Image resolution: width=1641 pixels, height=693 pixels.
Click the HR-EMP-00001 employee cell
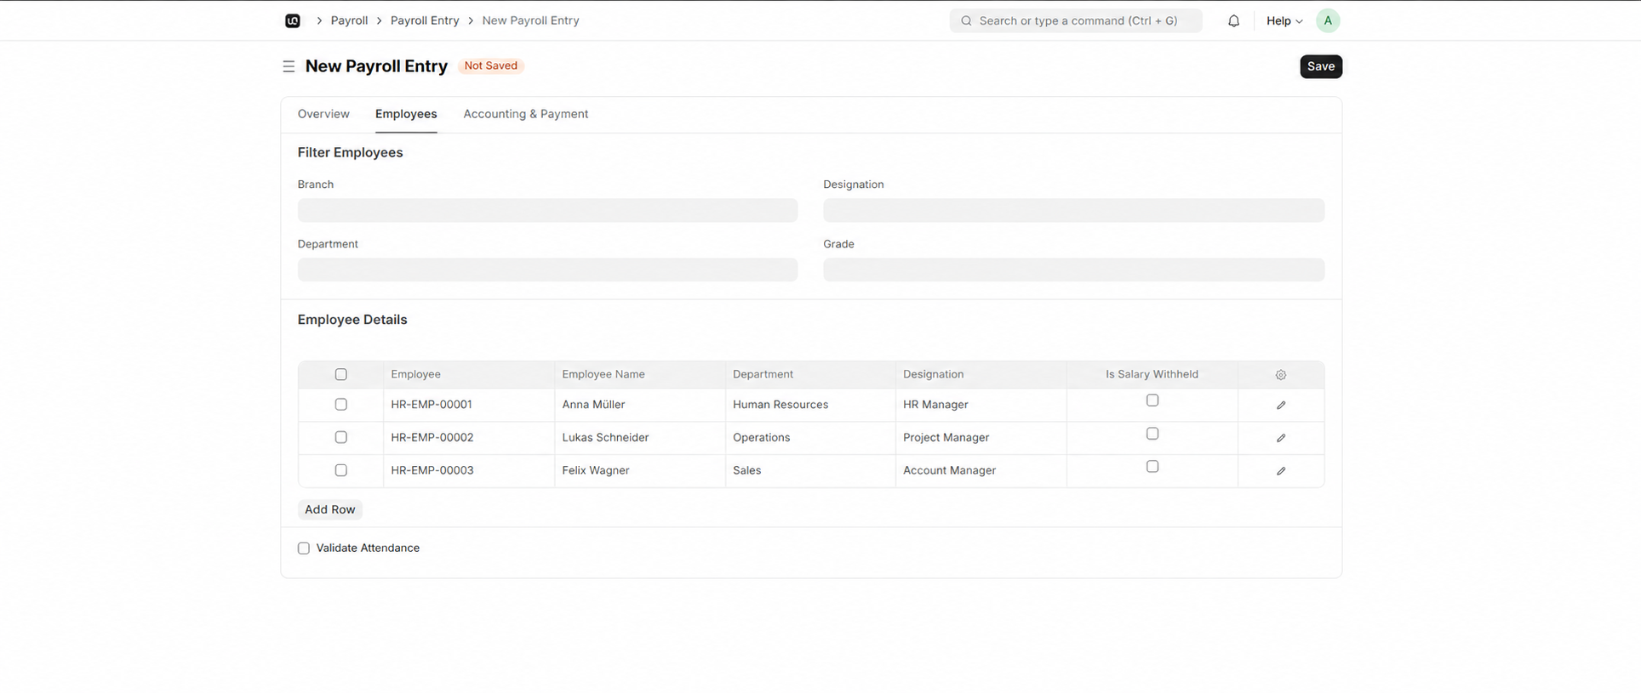tap(469, 405)
